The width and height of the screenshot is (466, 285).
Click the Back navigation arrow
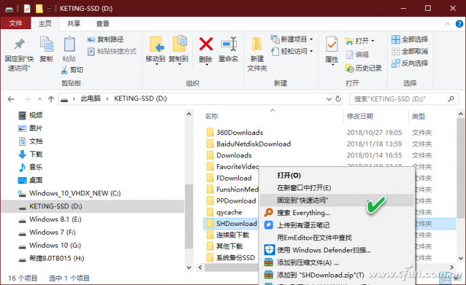[x=11, y=99]
